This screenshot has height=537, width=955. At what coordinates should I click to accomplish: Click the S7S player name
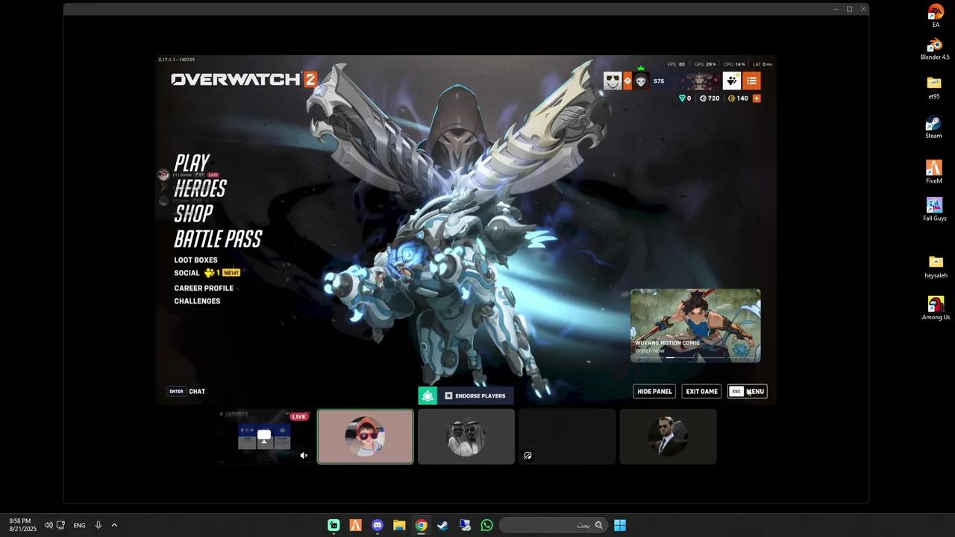tap(659, 81)
